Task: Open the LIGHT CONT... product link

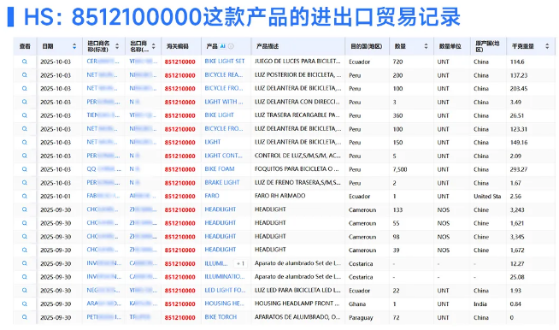Action: [x=223, y=156]
